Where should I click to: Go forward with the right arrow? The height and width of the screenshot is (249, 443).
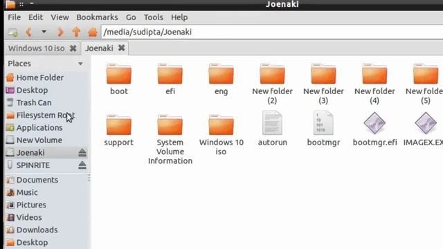point(60,33)
